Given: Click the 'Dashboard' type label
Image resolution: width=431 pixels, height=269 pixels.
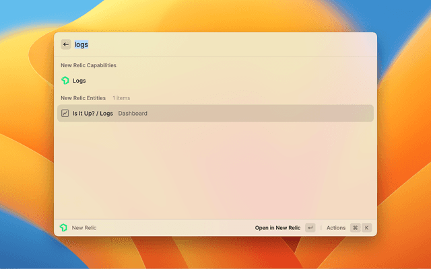Looking at the screenshot, I should point(133,114).
